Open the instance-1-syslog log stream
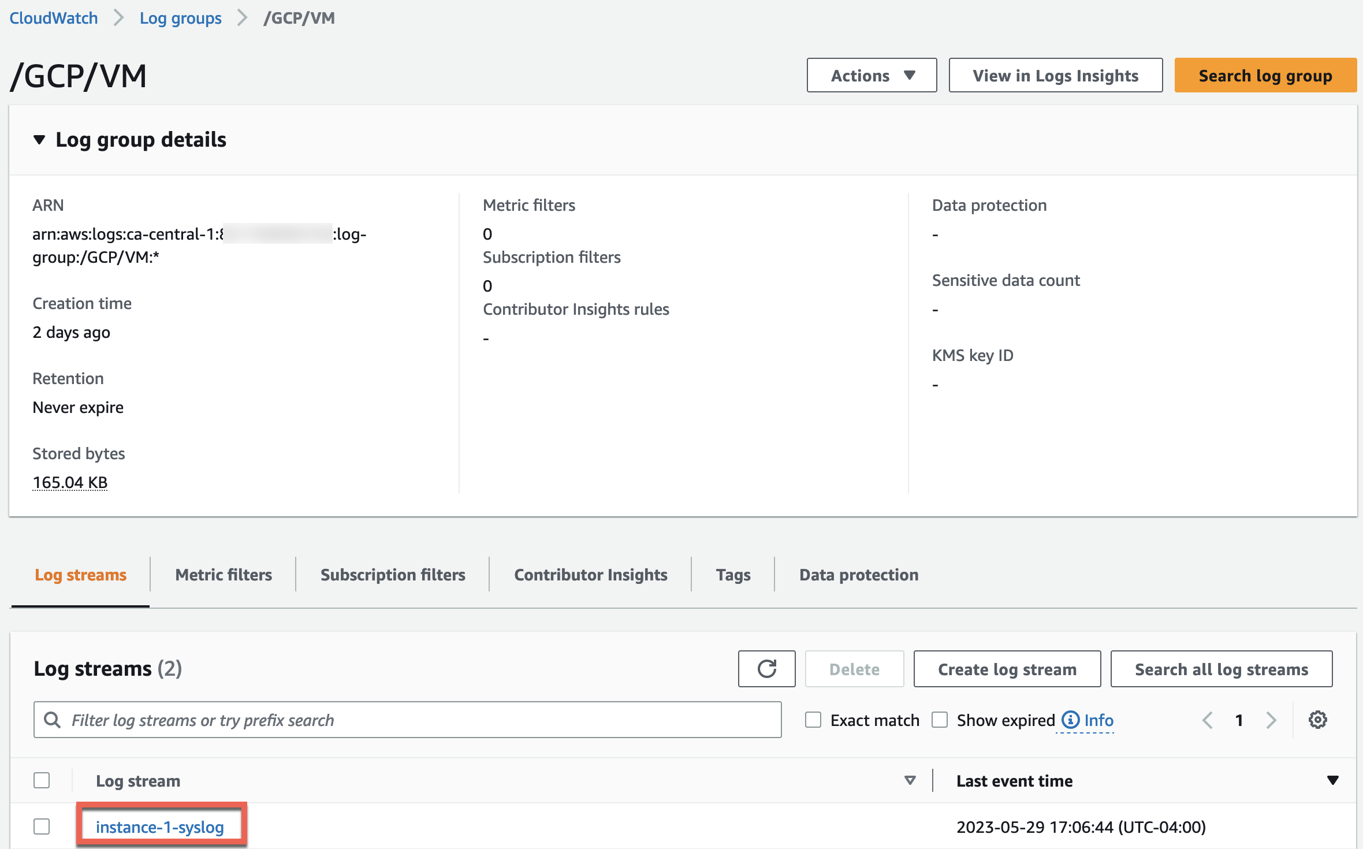Image resolution: width=1363 pixels, height=849 pixels. [160, 826]
